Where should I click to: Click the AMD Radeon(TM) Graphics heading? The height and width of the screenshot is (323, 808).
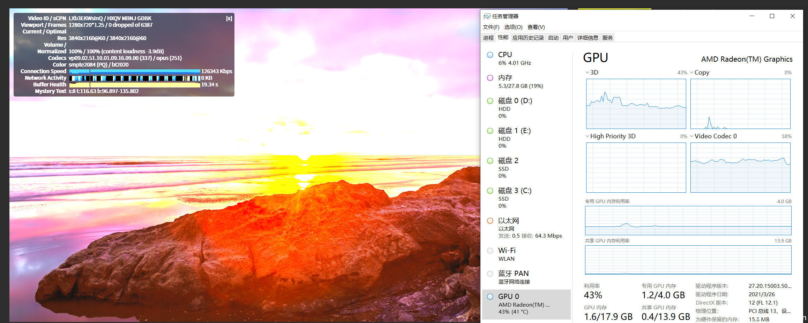pos(747,59)
